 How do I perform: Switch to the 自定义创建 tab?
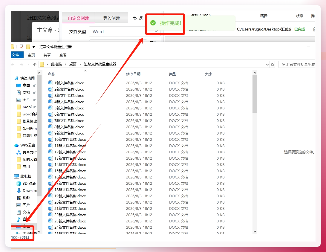click(x=79, y=18)
